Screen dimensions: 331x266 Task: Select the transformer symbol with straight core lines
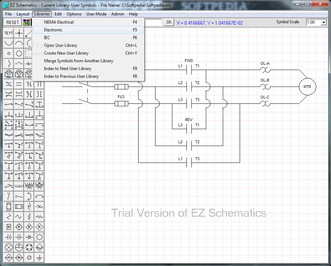[29, 186]
